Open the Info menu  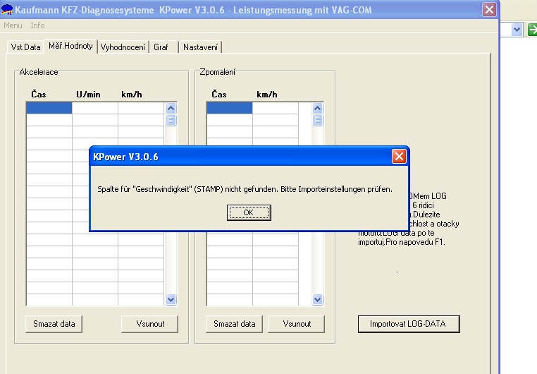click(37, 25)
